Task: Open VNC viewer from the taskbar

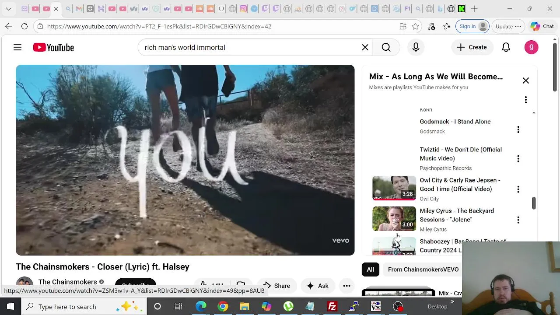Action: pyautogui.click(x=376, y=307)
